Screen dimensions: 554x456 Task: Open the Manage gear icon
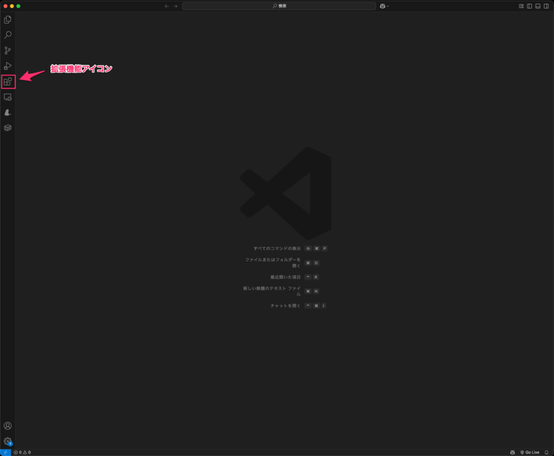8,441
